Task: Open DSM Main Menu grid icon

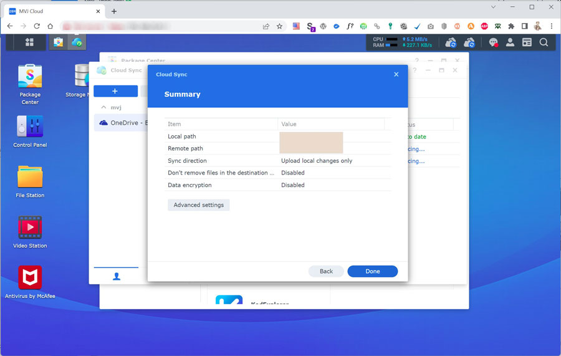Action: [29, 42]
